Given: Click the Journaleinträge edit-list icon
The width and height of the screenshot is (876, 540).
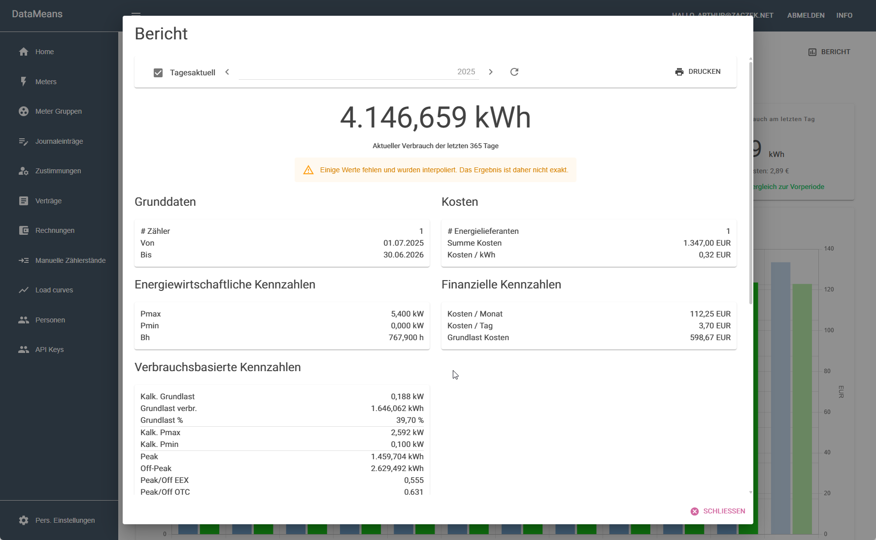Looking at the screenshot, I should coord(24,141).
